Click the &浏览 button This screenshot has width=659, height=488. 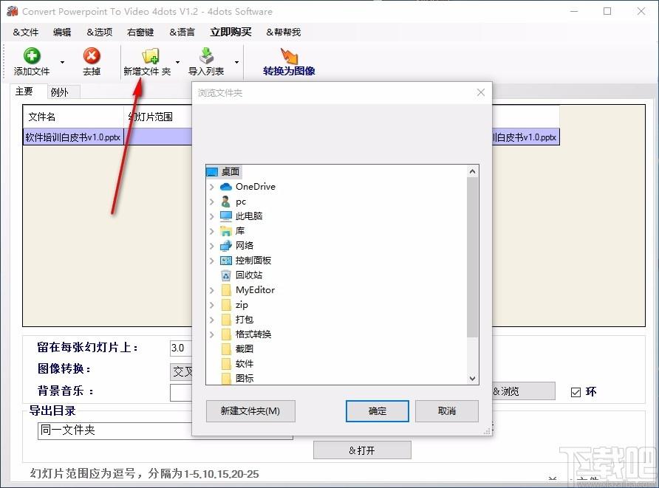[524, 391]
